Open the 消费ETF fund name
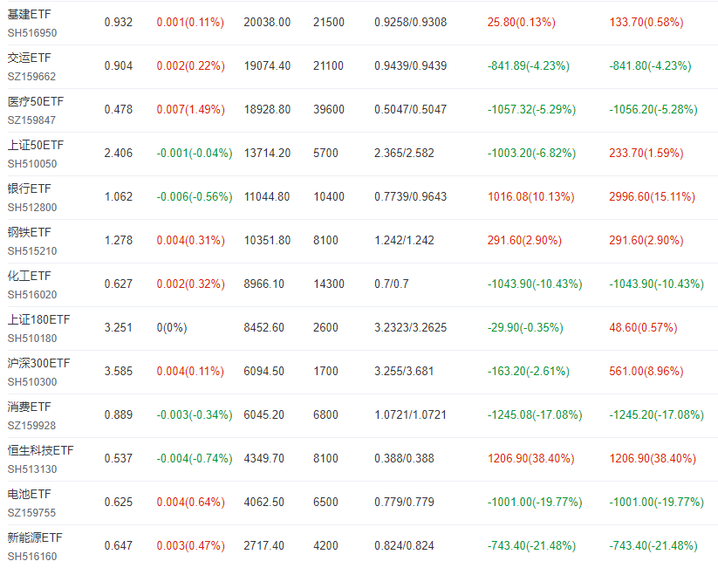Viewport: 718px width, 568px height. (30, 407)
